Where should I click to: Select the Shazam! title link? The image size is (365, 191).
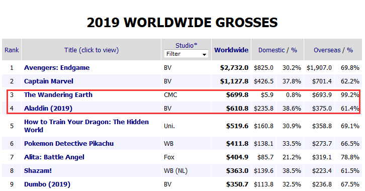click(38, 171)
